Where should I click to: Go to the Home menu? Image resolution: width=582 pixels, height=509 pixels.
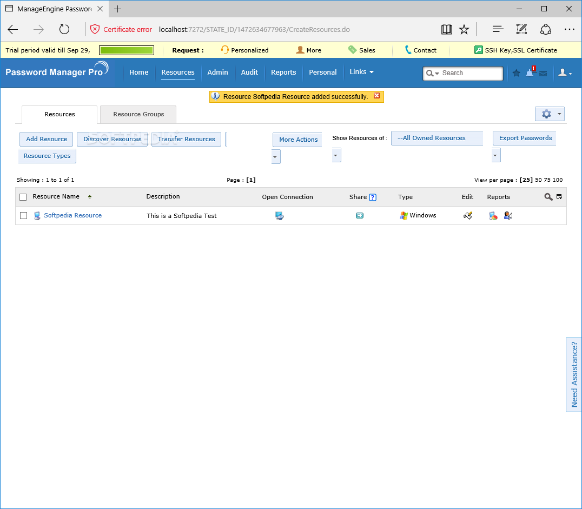tap(139, 72)
